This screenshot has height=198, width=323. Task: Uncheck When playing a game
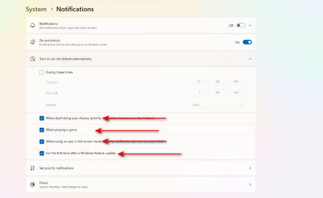42,130
